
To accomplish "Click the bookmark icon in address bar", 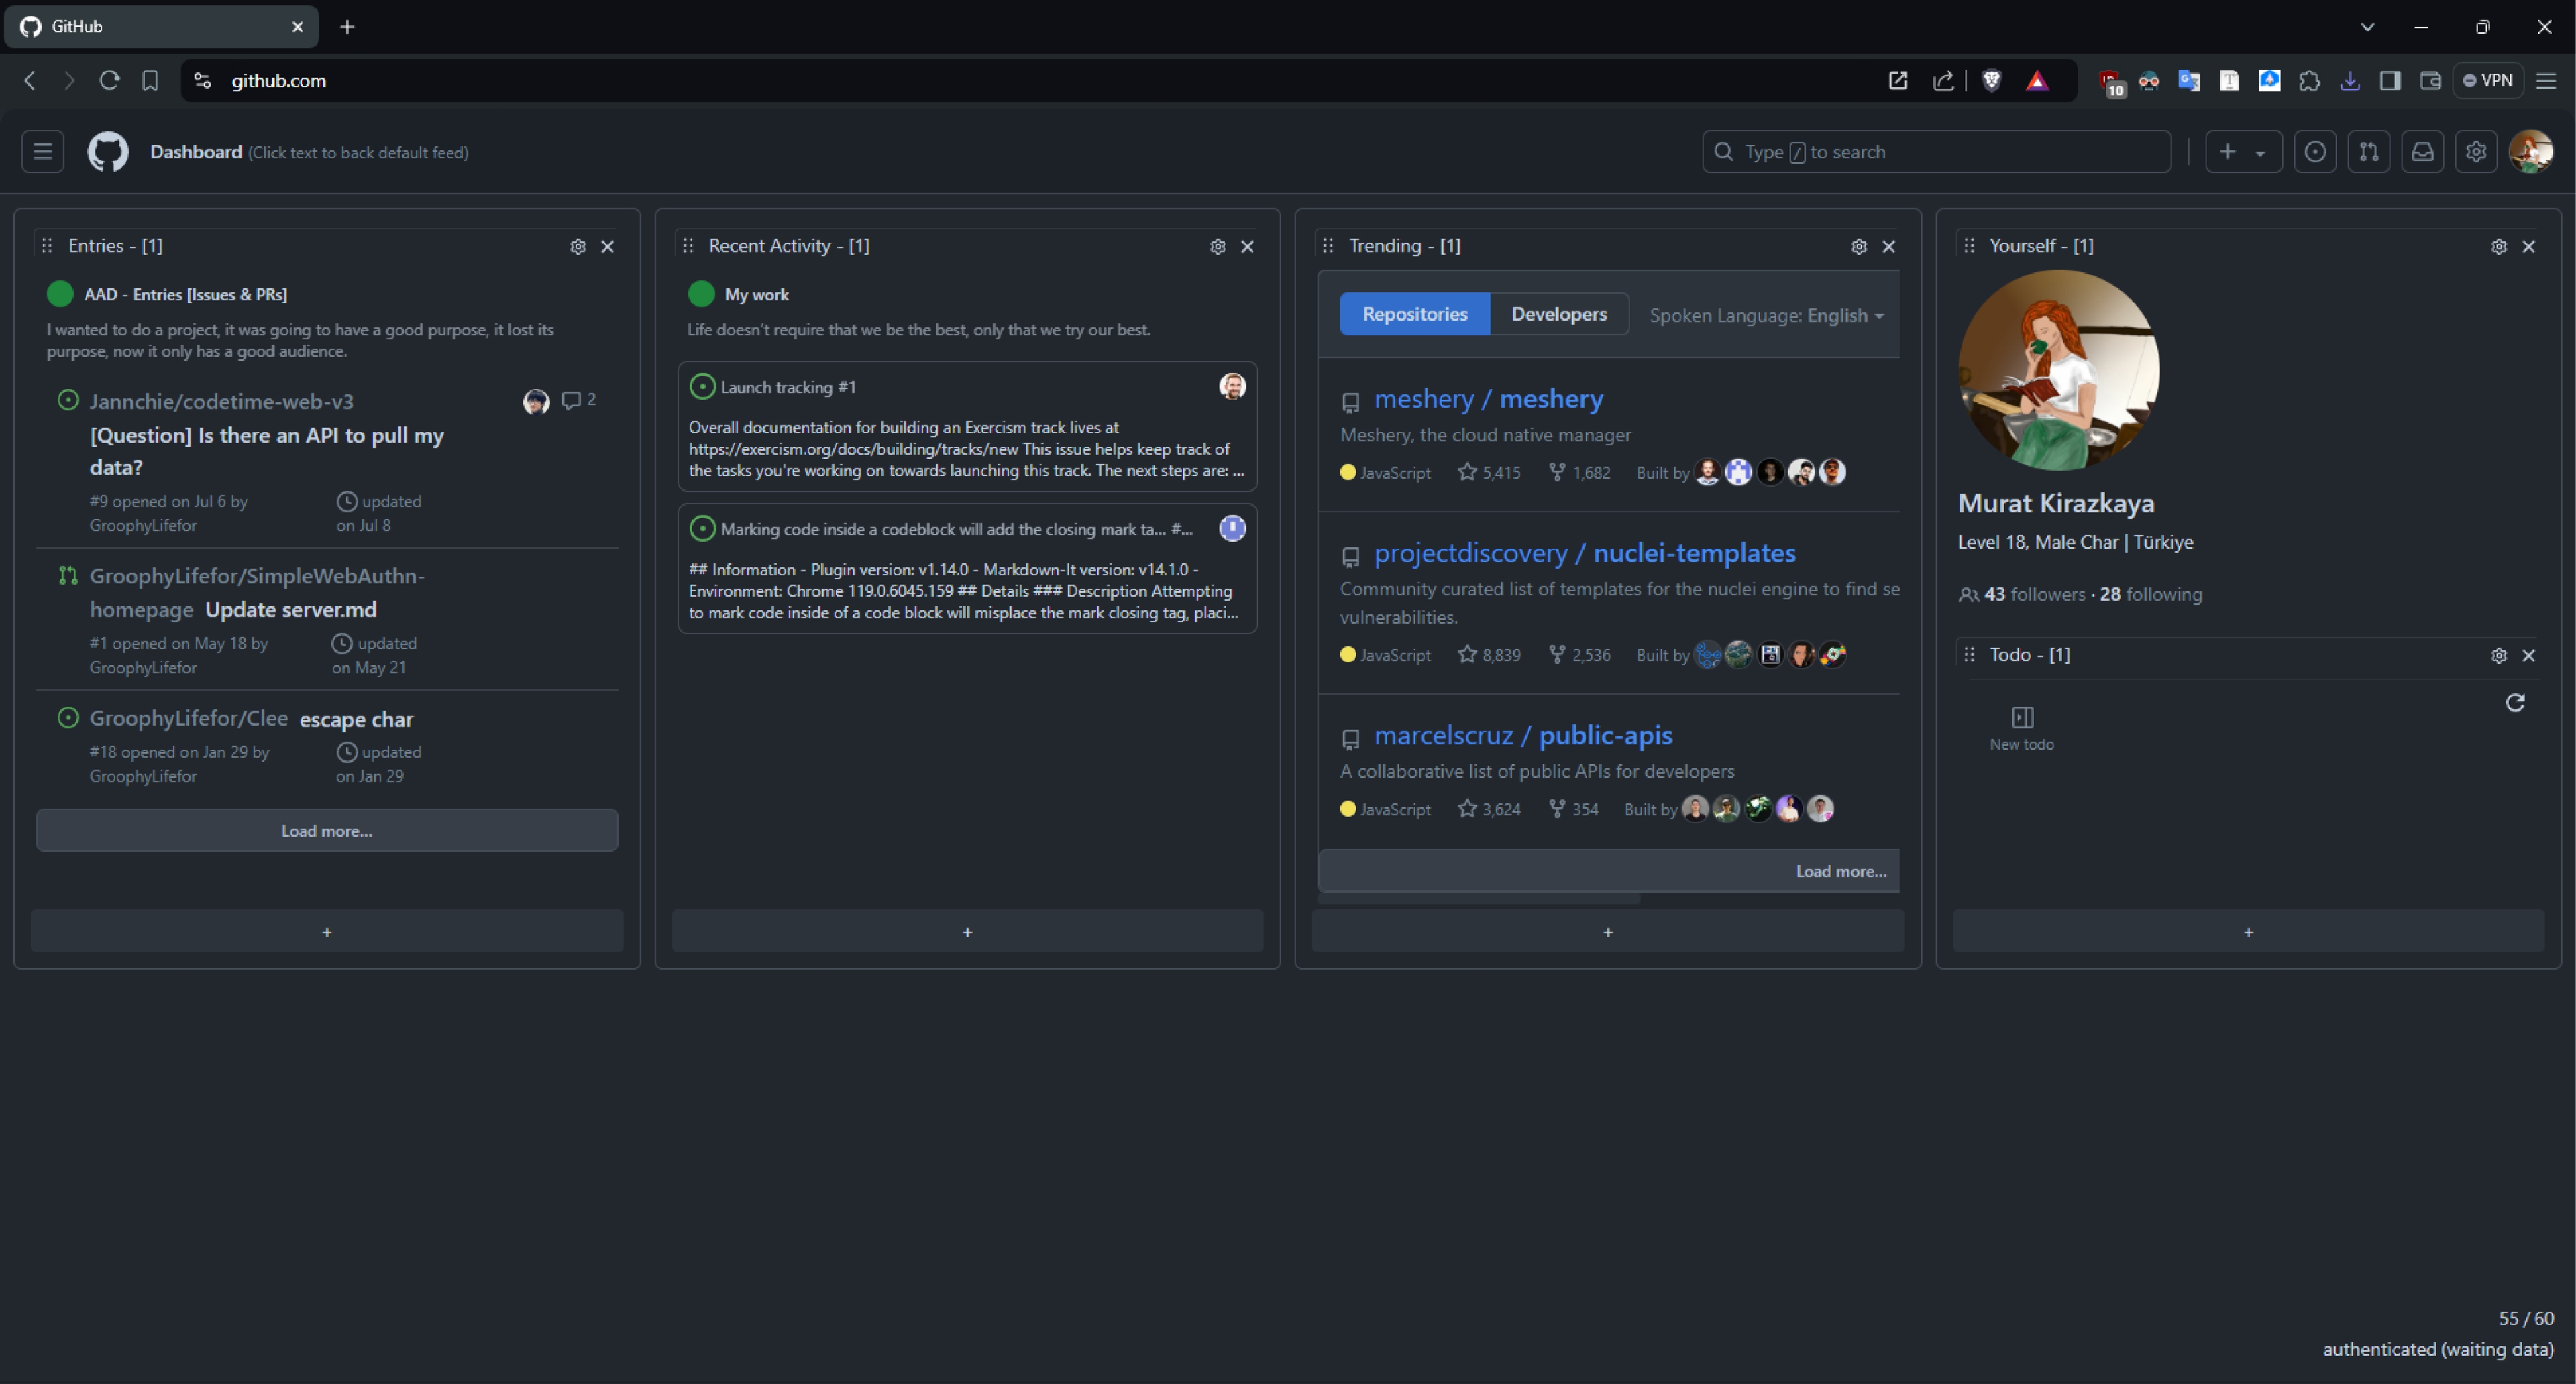I will [x=150, y=81].
